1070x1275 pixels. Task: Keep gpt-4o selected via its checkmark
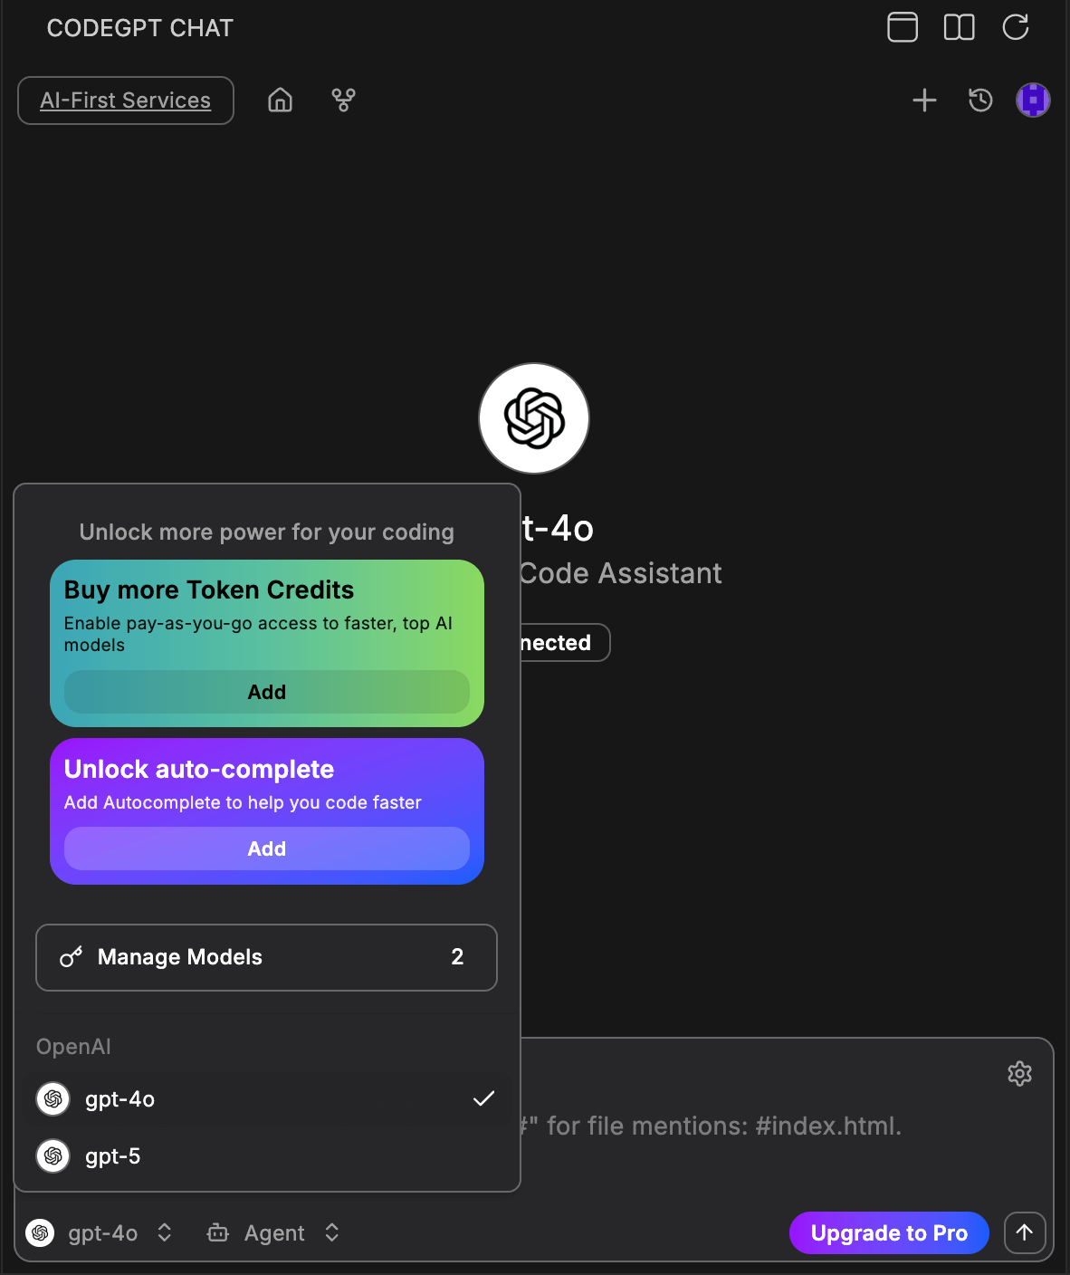483,1098
